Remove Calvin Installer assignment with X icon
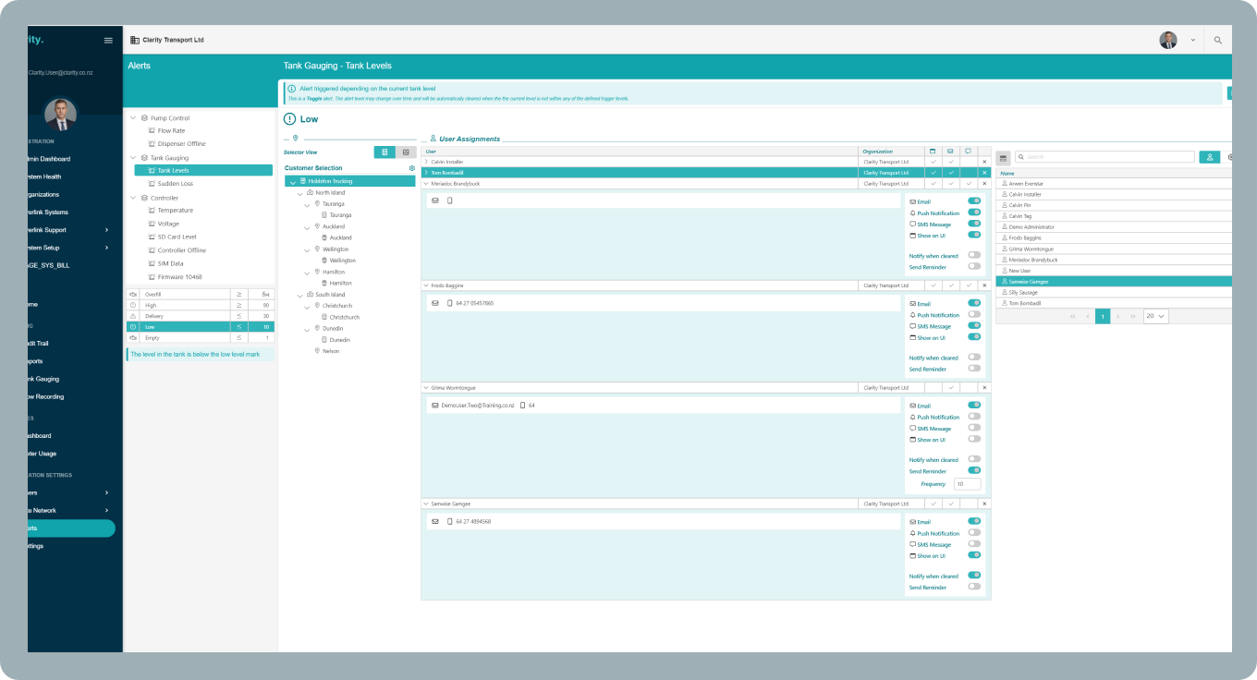Viewport: 1257px width, 680px height. 984,162
